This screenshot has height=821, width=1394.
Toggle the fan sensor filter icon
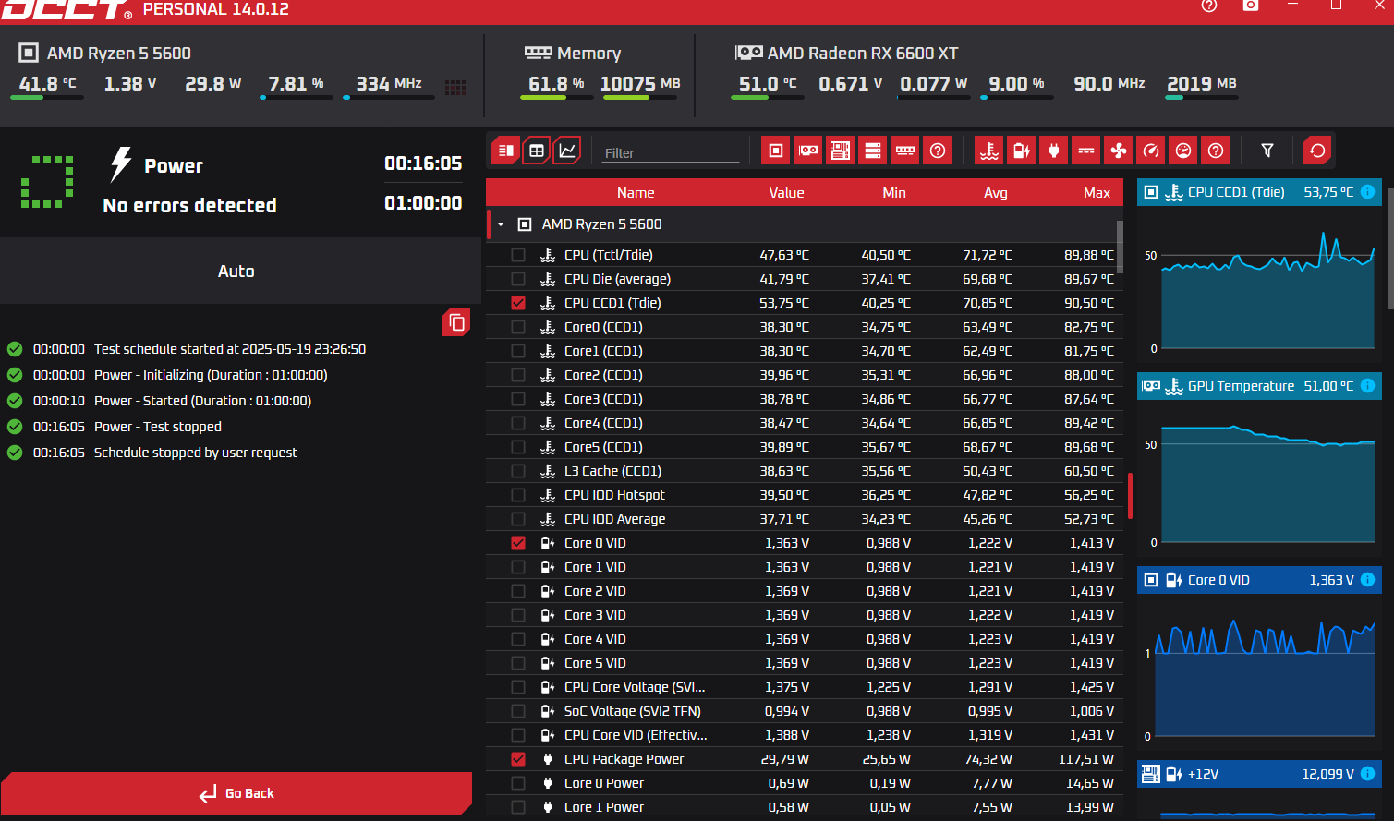tap(1119, 151)
